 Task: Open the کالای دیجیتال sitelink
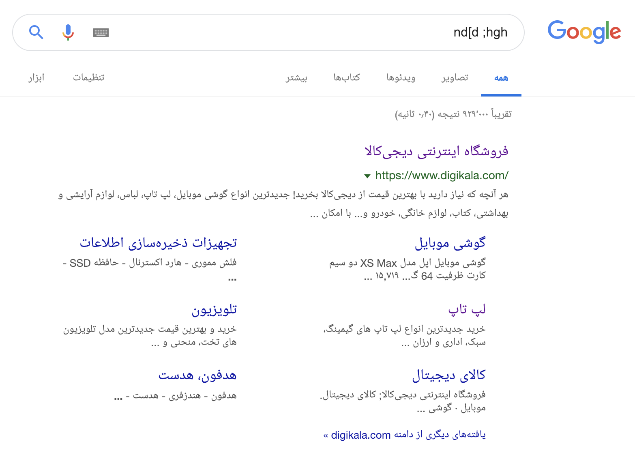tap(448, 375)
